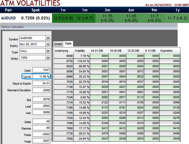Viewport: 189px width, 144px height.
Task: Select the Ask price field
Action: pos(41,113)
